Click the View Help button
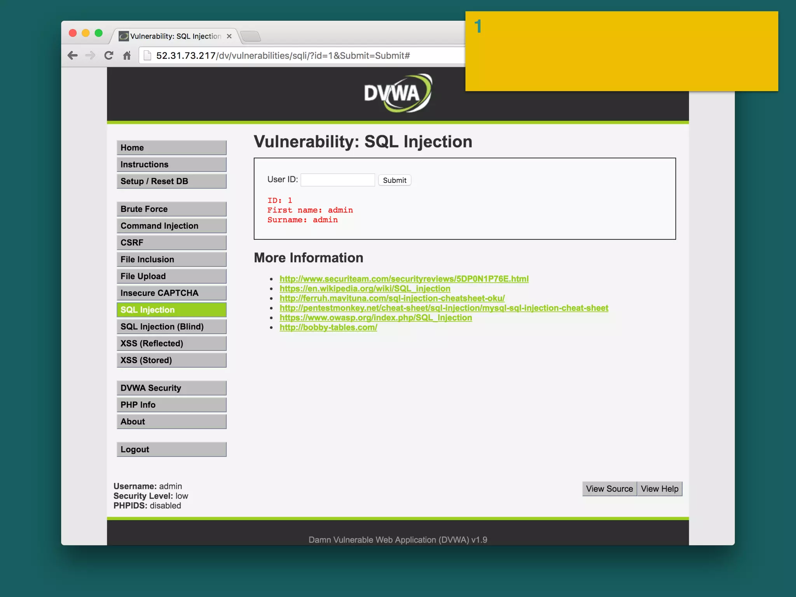The image size is (796, 597). point(659,489)
